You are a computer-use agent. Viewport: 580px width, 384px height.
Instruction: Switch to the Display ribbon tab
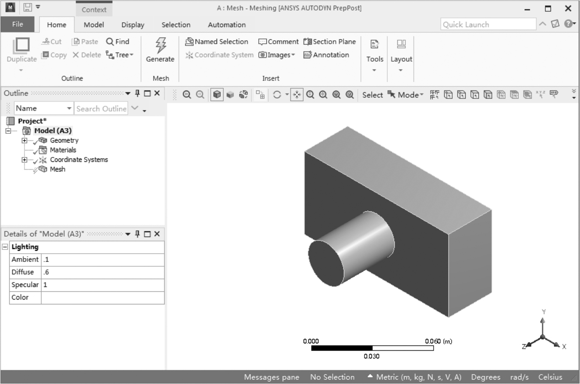coord(133,25)
